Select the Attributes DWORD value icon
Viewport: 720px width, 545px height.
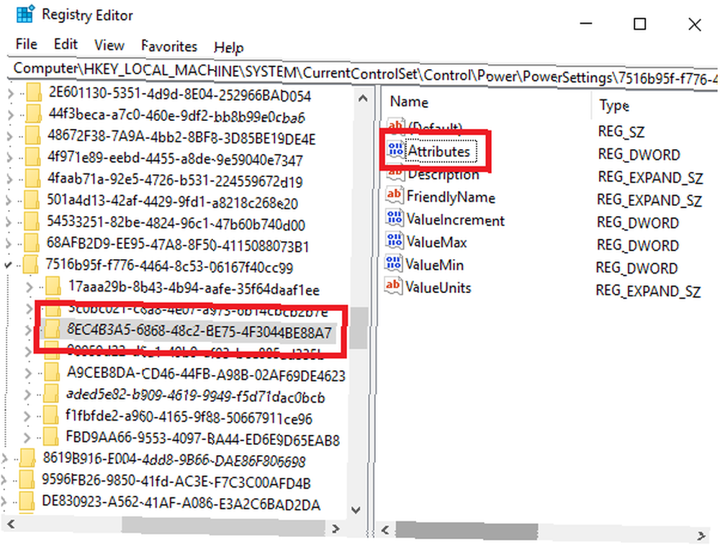click(395, 150)
